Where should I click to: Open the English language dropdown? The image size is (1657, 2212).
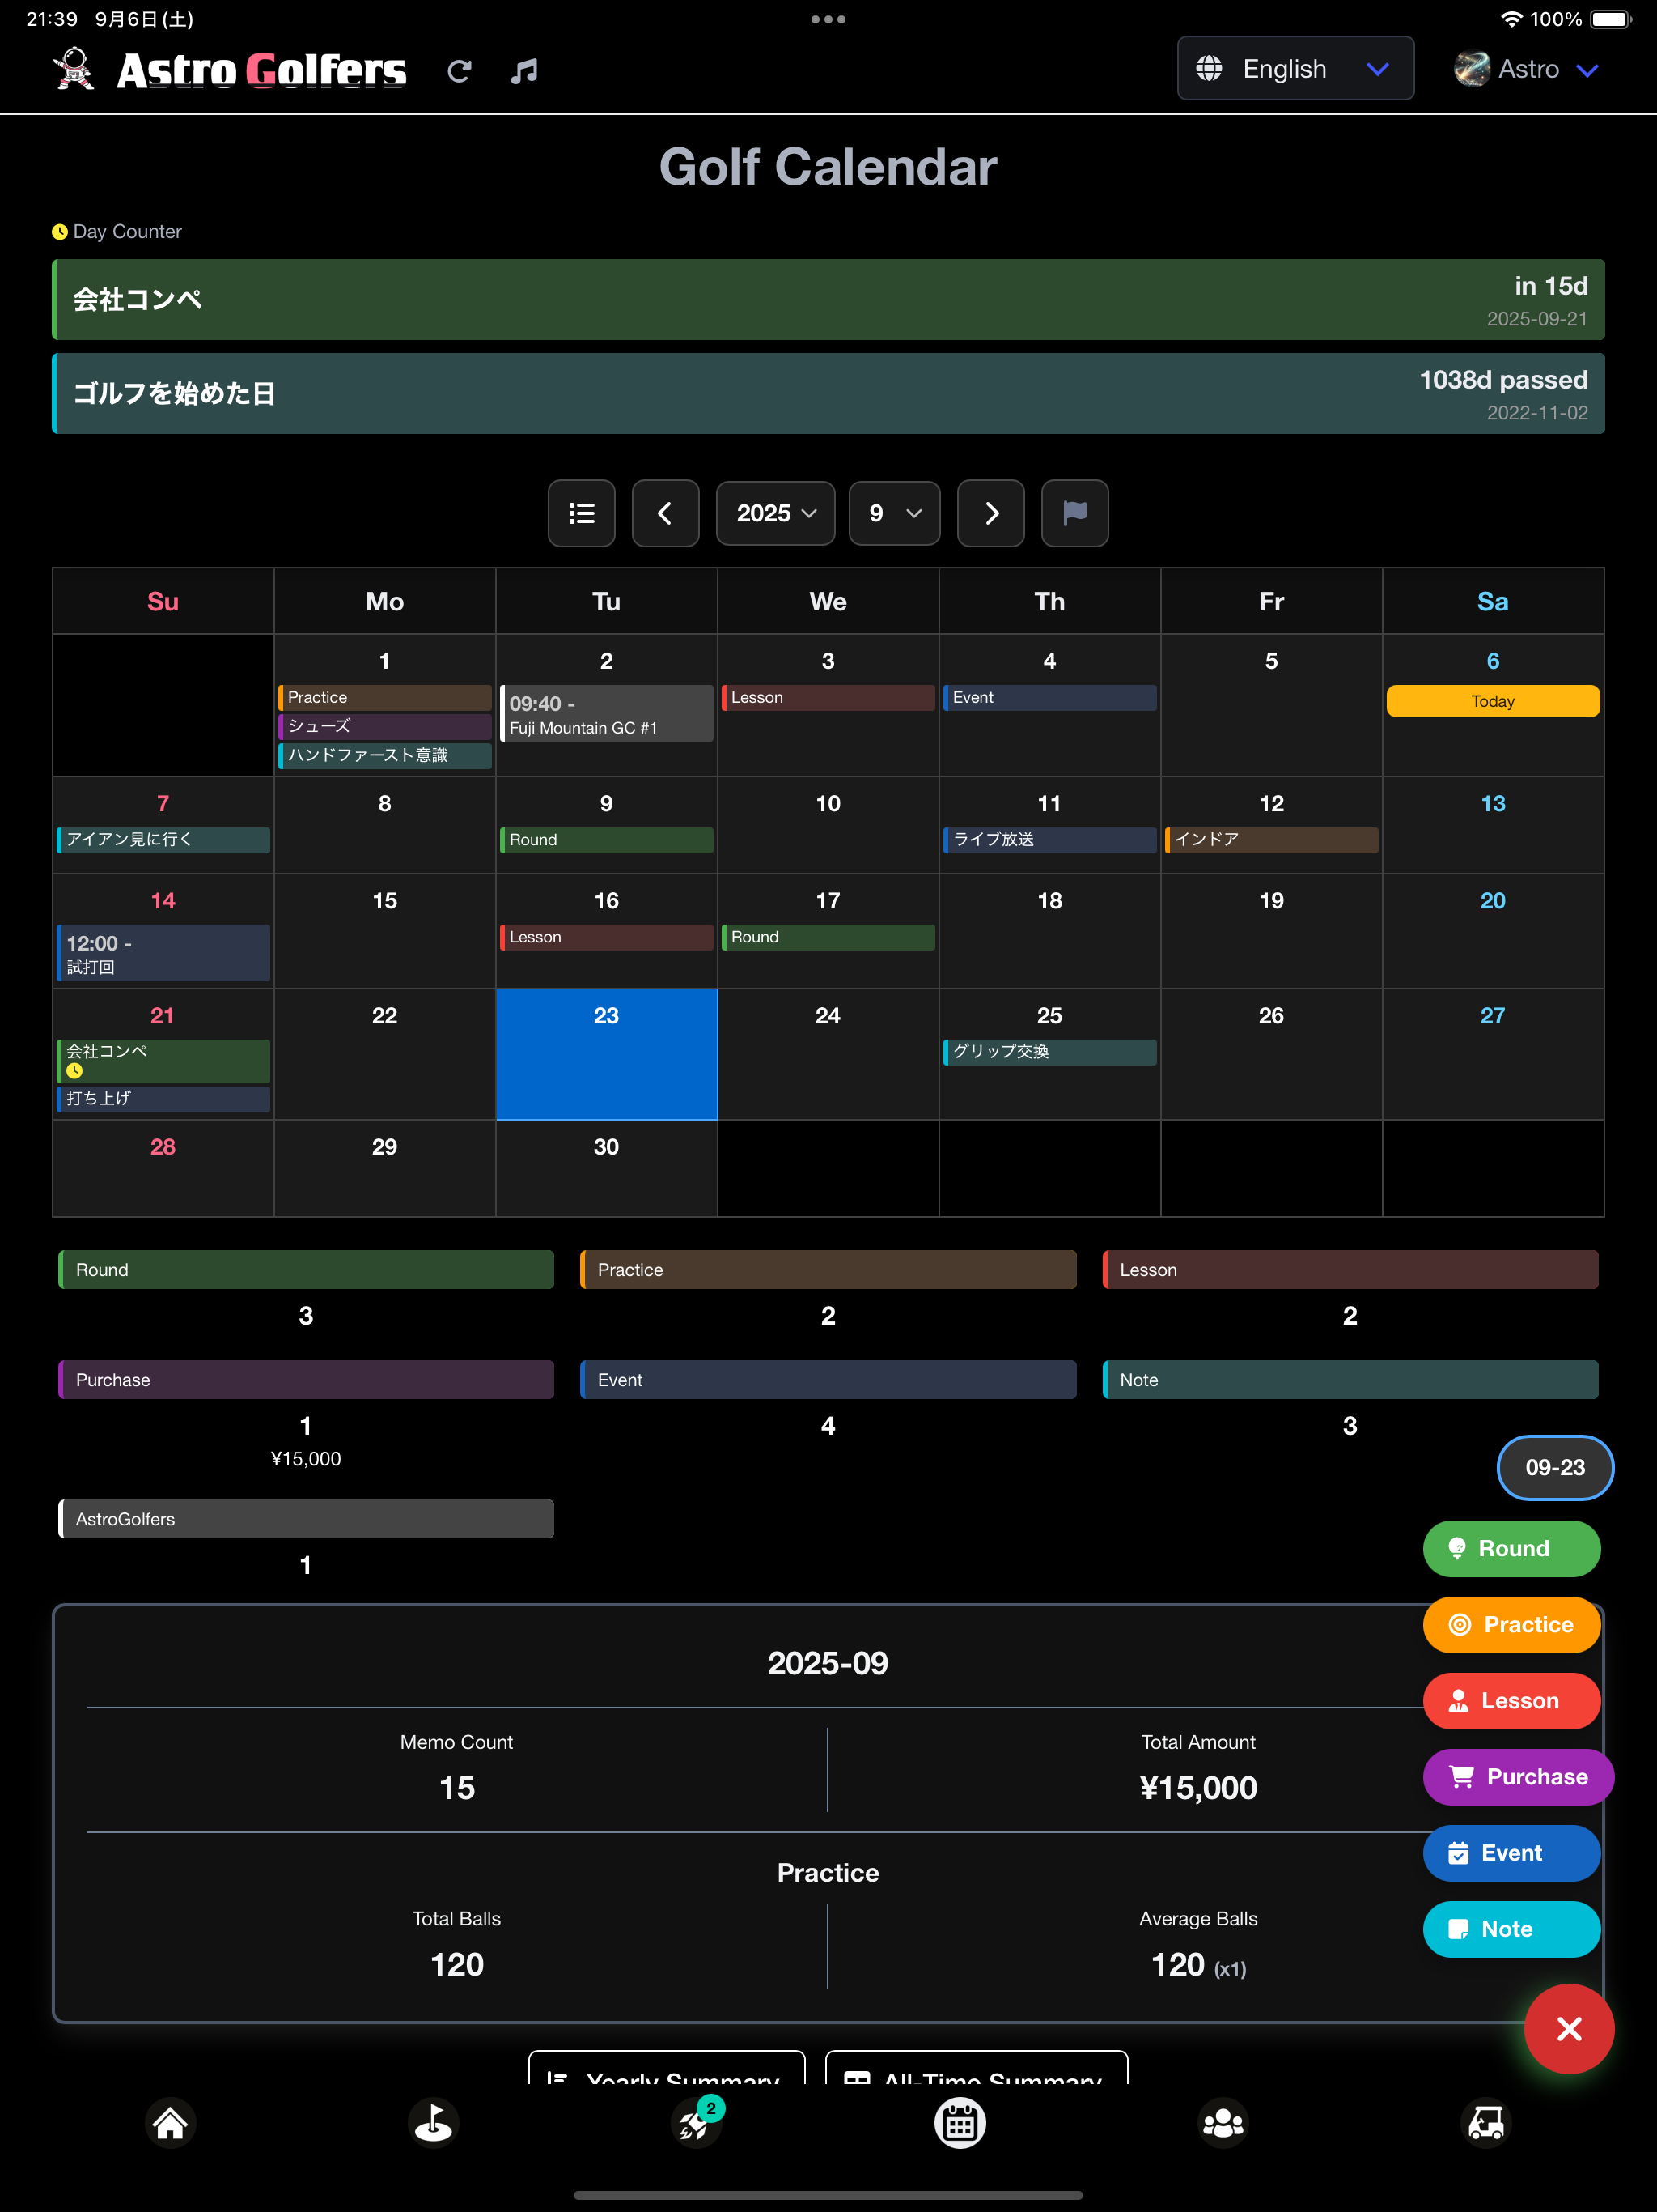pos(1295,68)
